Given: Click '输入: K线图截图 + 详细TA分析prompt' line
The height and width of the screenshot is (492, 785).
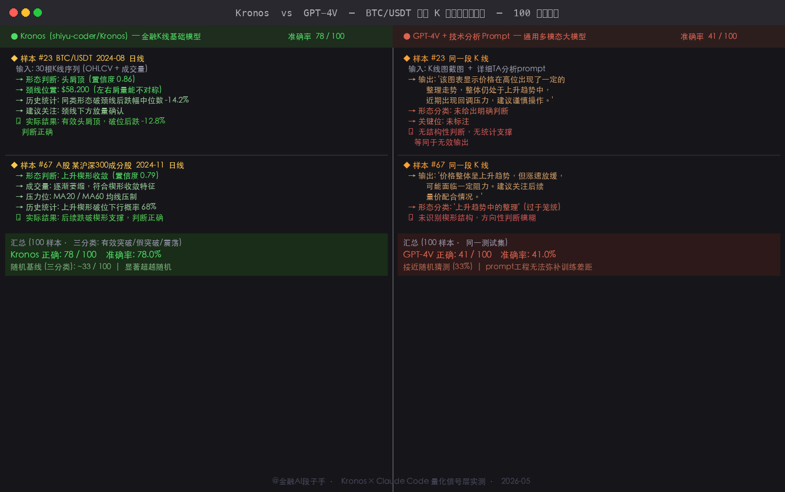Looking at the screenshot, I should coord(477,69).
